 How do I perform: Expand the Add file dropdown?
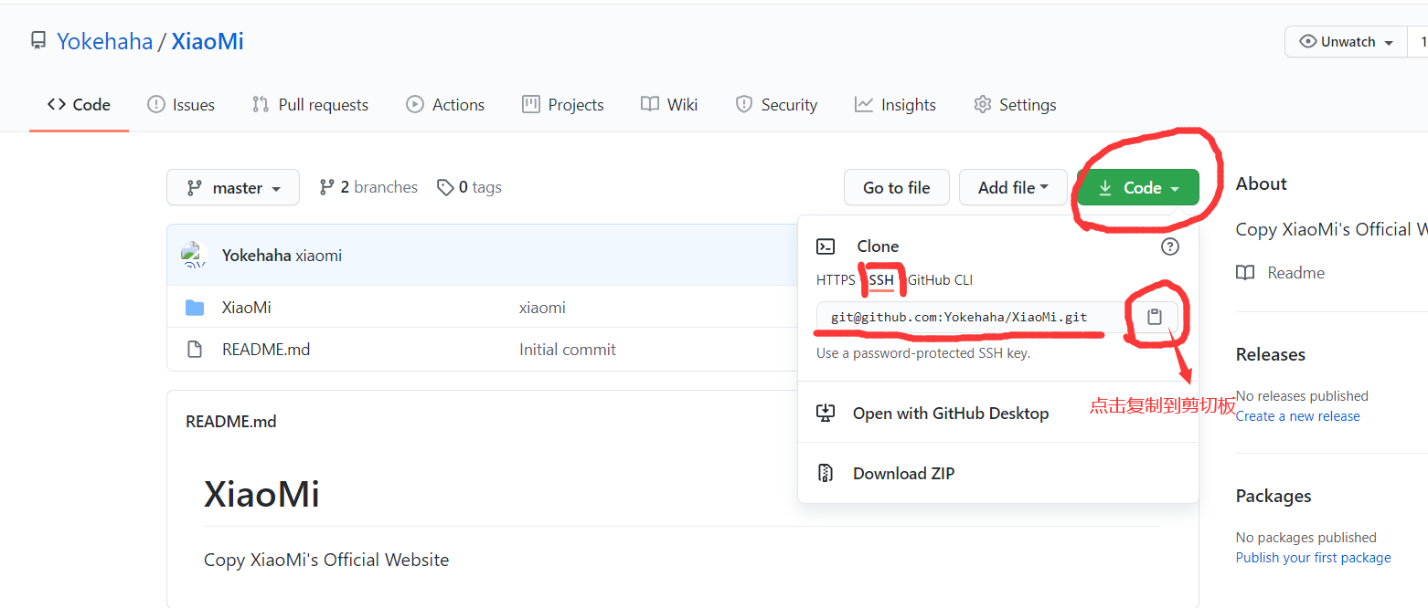click(x=1013, y=187)
